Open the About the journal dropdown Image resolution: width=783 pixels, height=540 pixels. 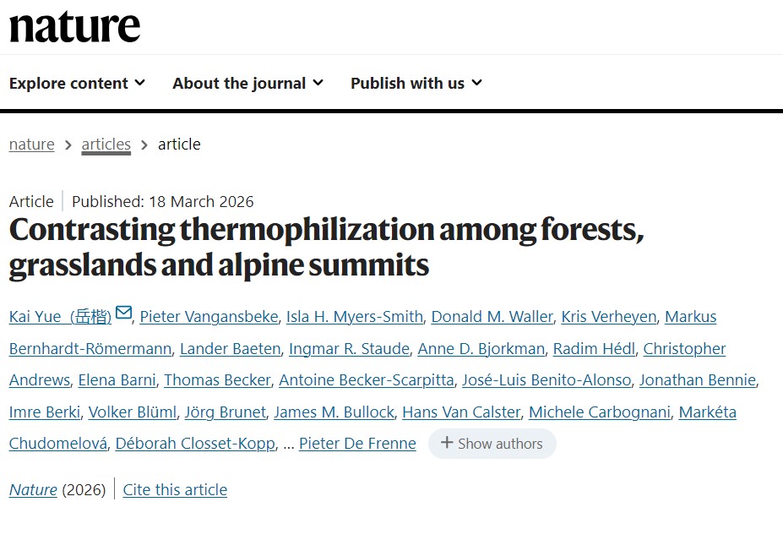point(247,83)
